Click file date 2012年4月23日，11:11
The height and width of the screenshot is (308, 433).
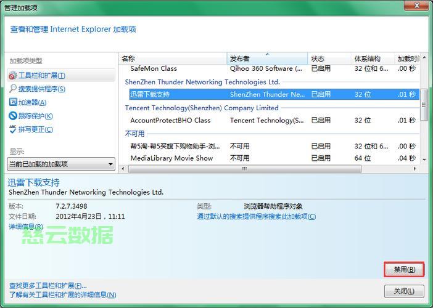point(90,216)
